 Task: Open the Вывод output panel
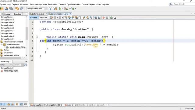coord(3,109)
